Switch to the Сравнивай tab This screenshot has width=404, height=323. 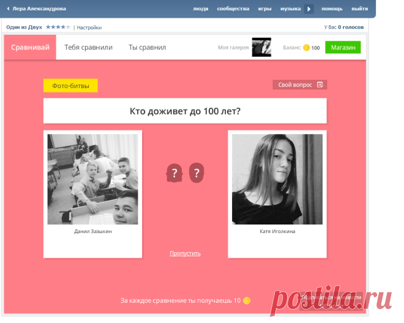pos(30,47)
